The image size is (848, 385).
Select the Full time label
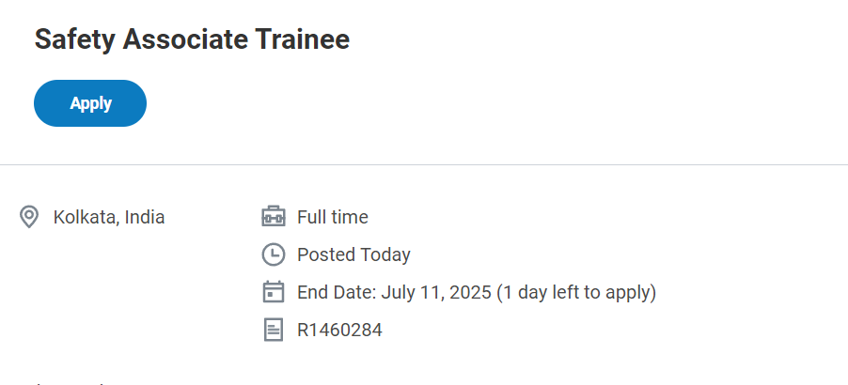333,217
